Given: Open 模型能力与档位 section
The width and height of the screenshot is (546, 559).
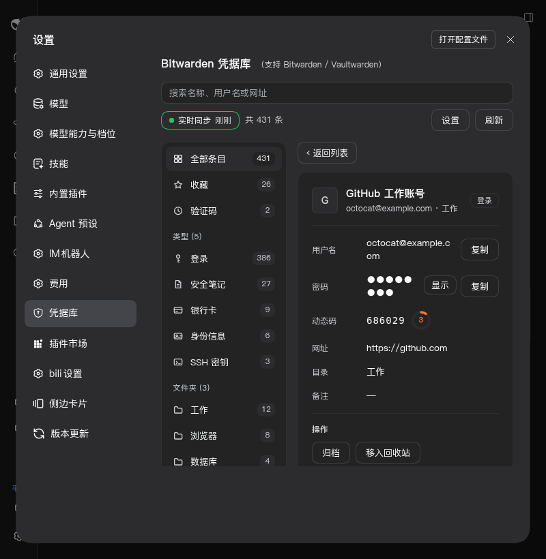Looking at the screenshot, I should pos(81,134).
